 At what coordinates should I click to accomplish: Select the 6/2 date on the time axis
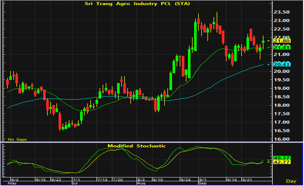[15, 180]
